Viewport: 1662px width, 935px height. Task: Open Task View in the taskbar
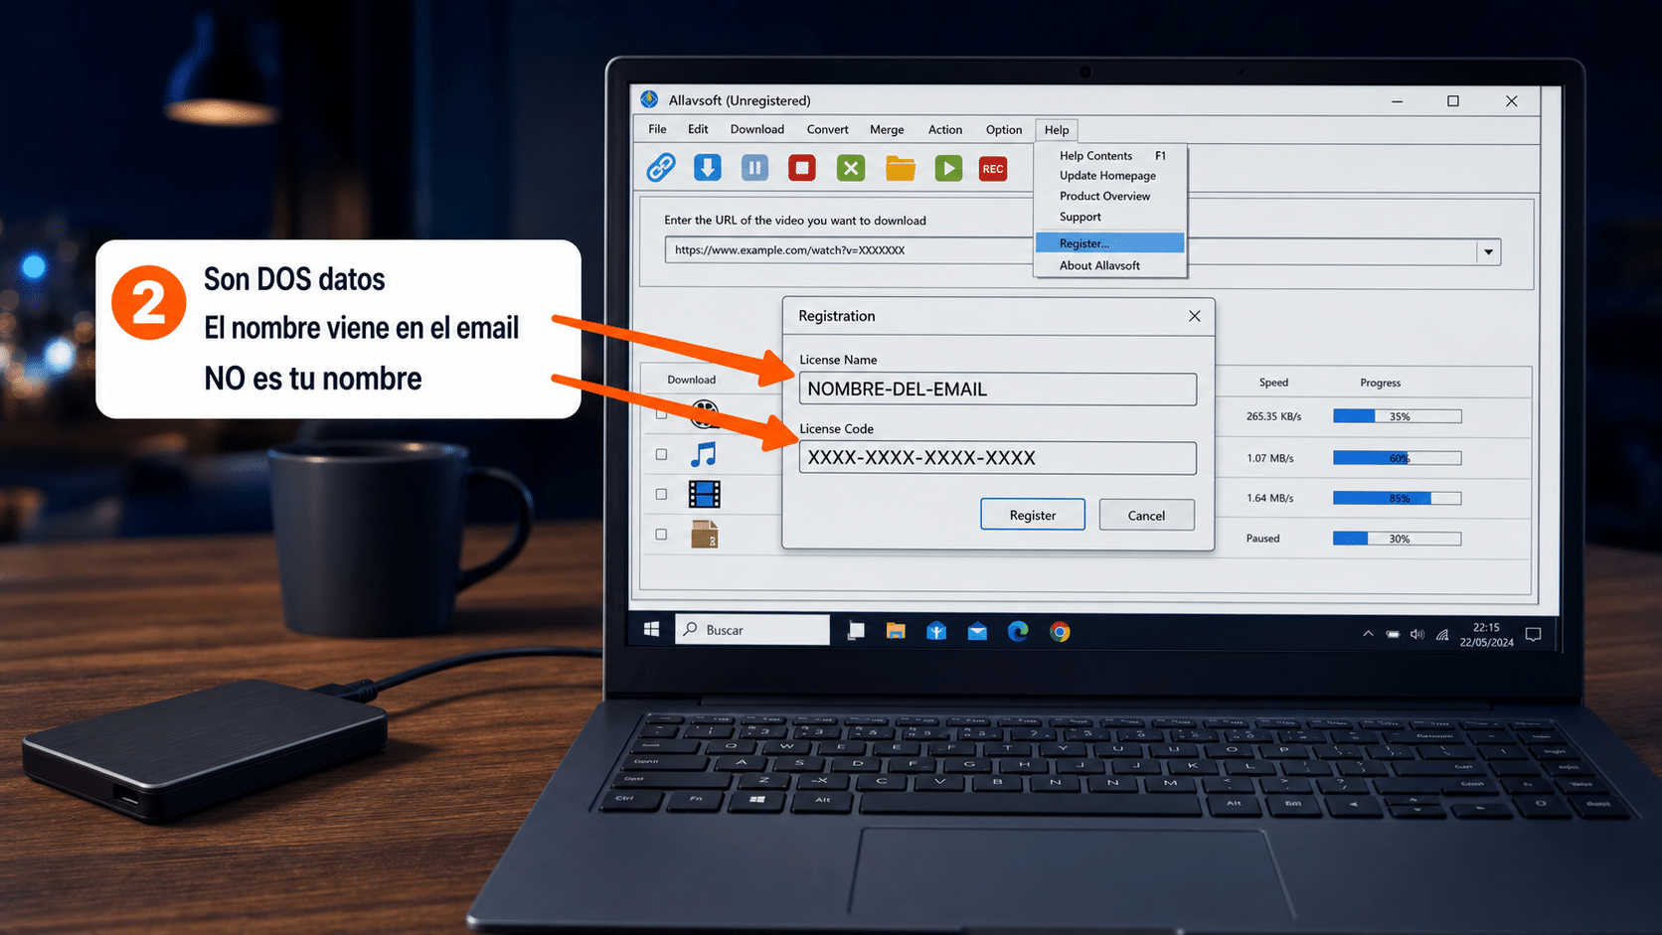pyautogui.click(x=856, y=631)
